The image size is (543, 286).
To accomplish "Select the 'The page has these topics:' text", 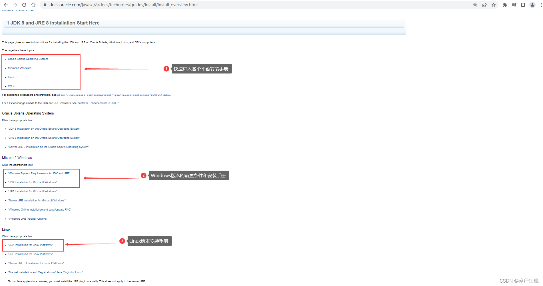I will coord(18,50).
